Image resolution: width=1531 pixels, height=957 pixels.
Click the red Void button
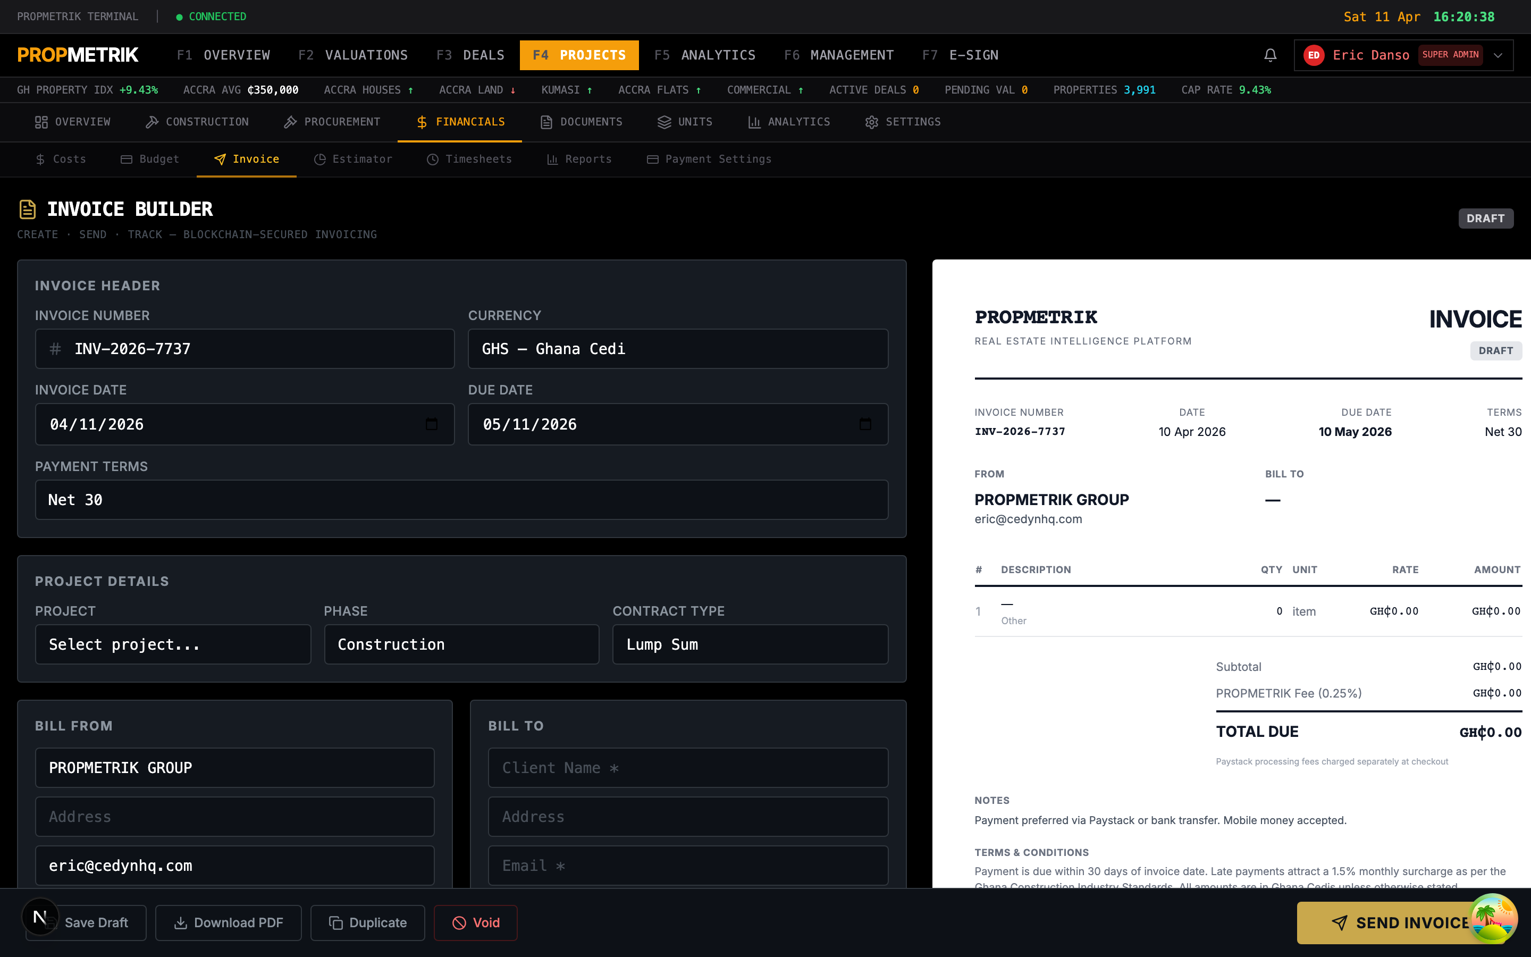[476, 923]
